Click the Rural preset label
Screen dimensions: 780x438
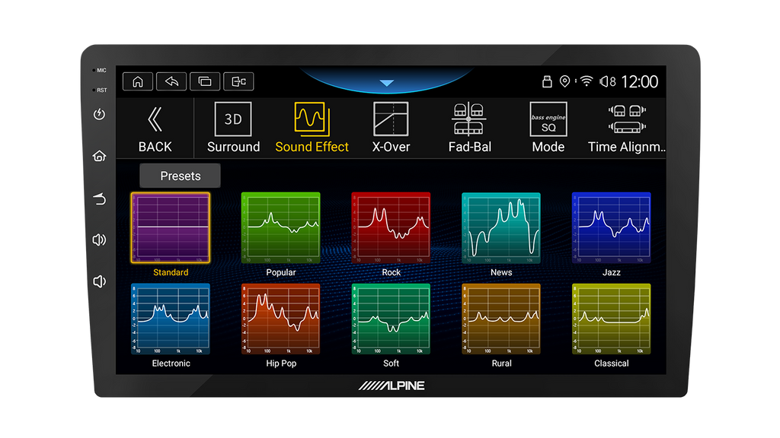(501, 363)
